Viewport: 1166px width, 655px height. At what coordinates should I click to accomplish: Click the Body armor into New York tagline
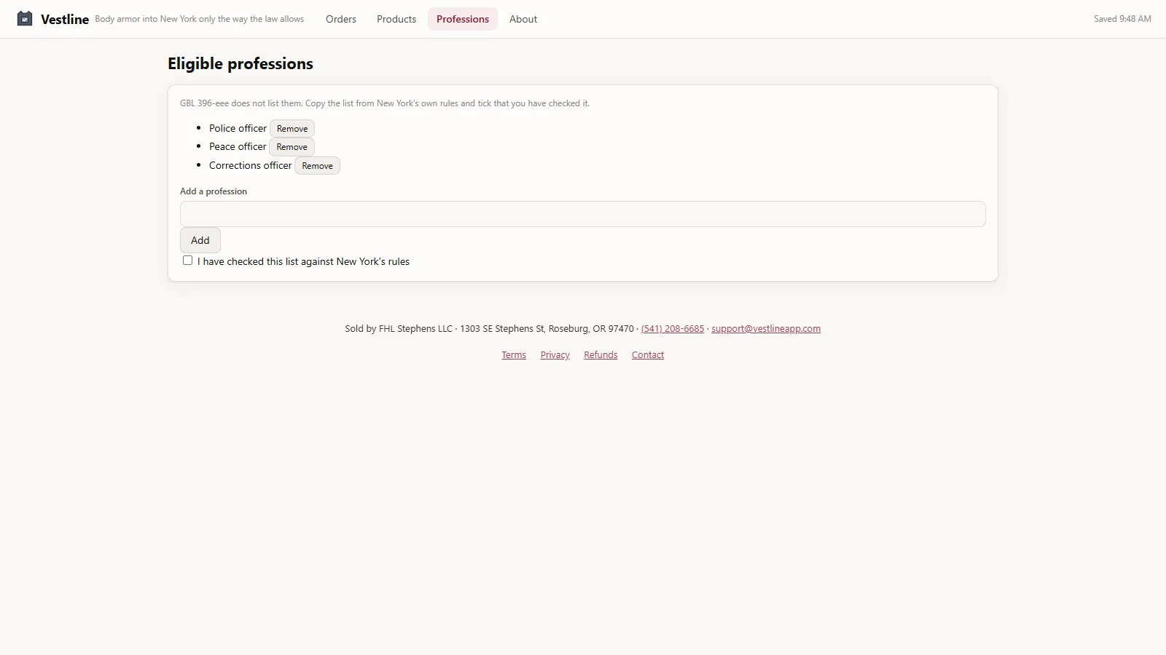pyautogui.click(x=200, y=19)
